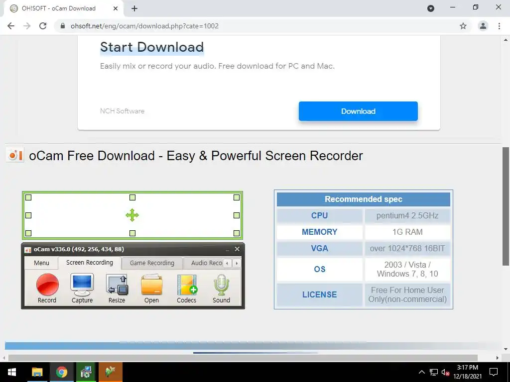
Task: Open the Chrome profile avatar
Action: point(483,26)
